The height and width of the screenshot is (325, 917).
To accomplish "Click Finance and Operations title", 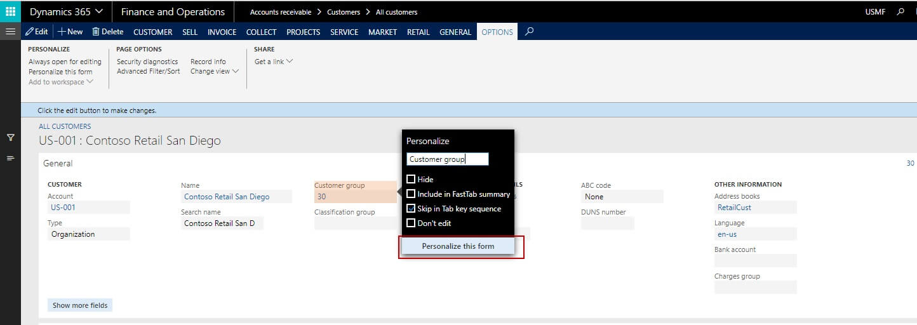I will (x=173, y=11).
